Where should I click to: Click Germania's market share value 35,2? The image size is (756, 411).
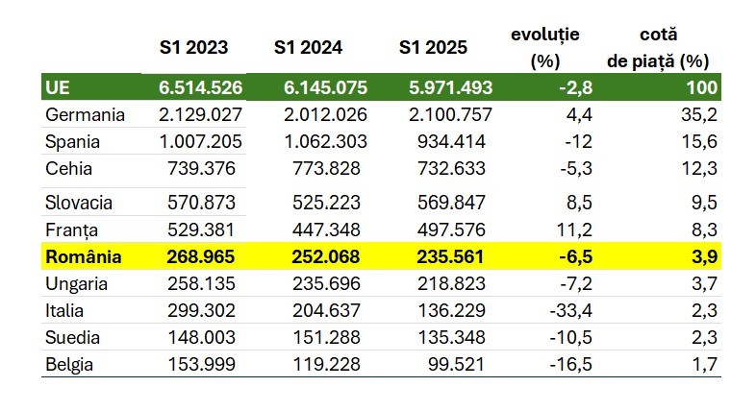[x=701, y=114]
